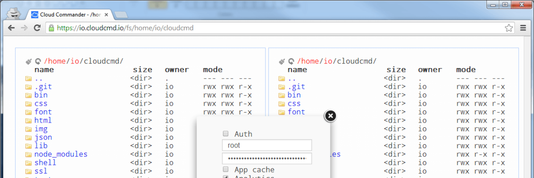Click the folder icon beside bin in left panel
The image size is (534, 178).
[x=28, y=95]
